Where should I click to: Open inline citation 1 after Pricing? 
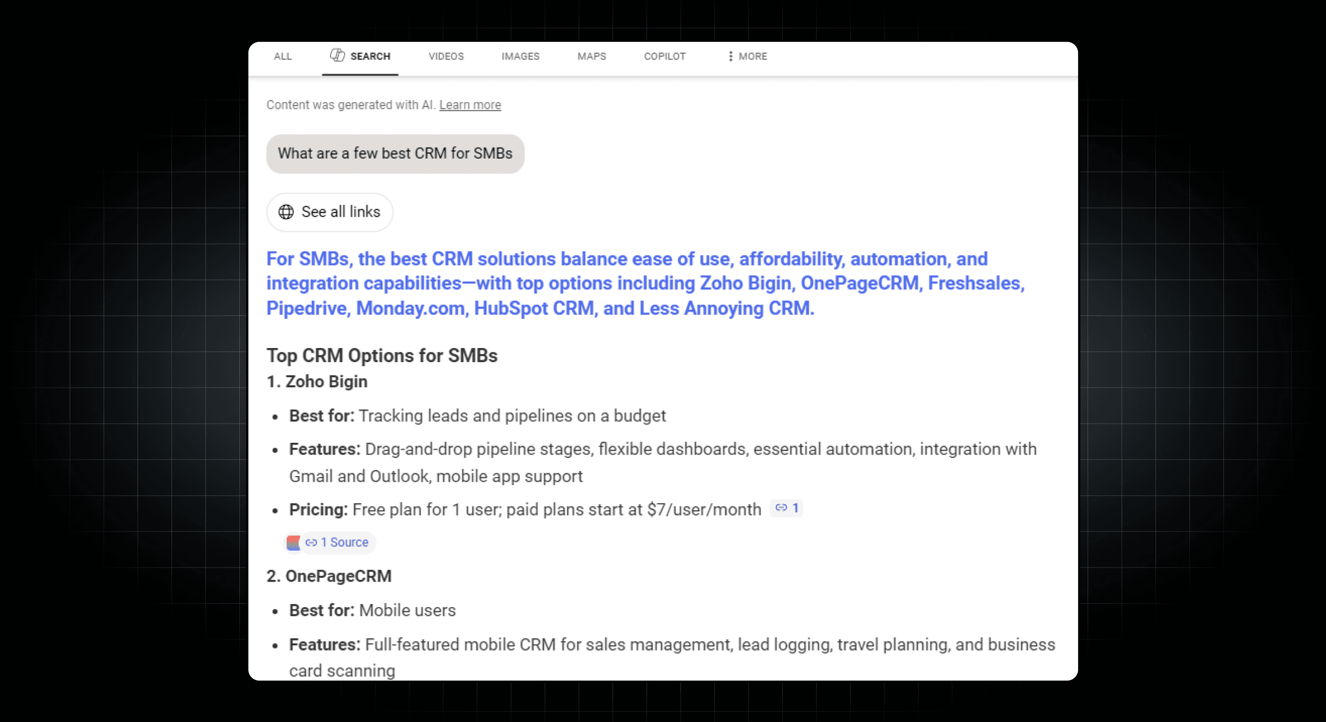pos(787,508)
